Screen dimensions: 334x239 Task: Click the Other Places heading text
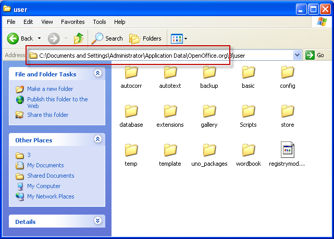coord(34,140)
